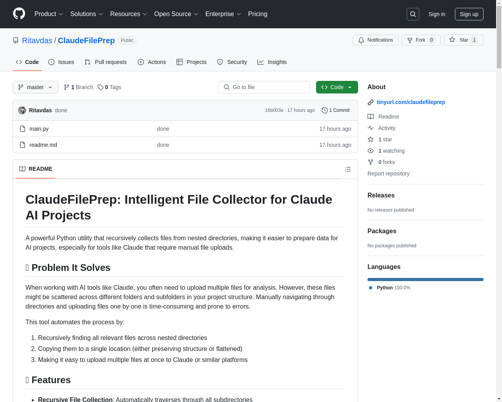Image resolution: width=502 pixels, height=402 pixels.
Task: Expand the Resources menu
Action: [x=129, y=14]
